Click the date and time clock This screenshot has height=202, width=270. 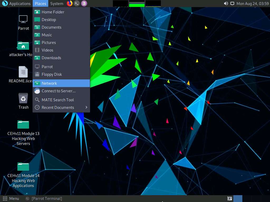coord(252,3)
